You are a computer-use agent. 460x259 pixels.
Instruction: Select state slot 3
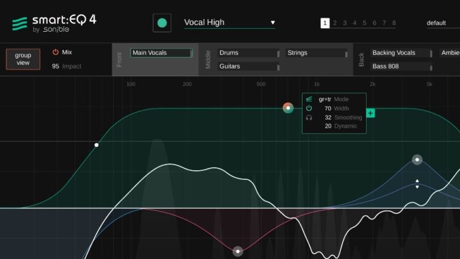[345, 23]
